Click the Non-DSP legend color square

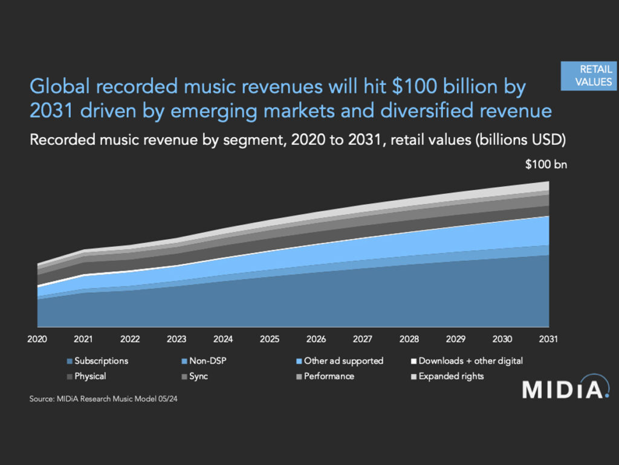(x=184, y=361)
